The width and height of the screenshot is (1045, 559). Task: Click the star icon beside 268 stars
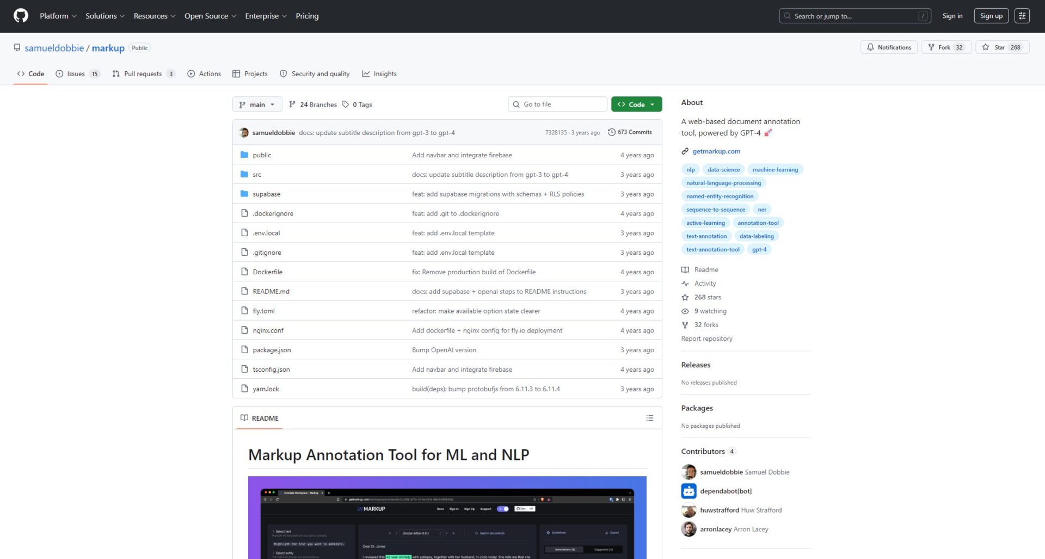[685, 297]
